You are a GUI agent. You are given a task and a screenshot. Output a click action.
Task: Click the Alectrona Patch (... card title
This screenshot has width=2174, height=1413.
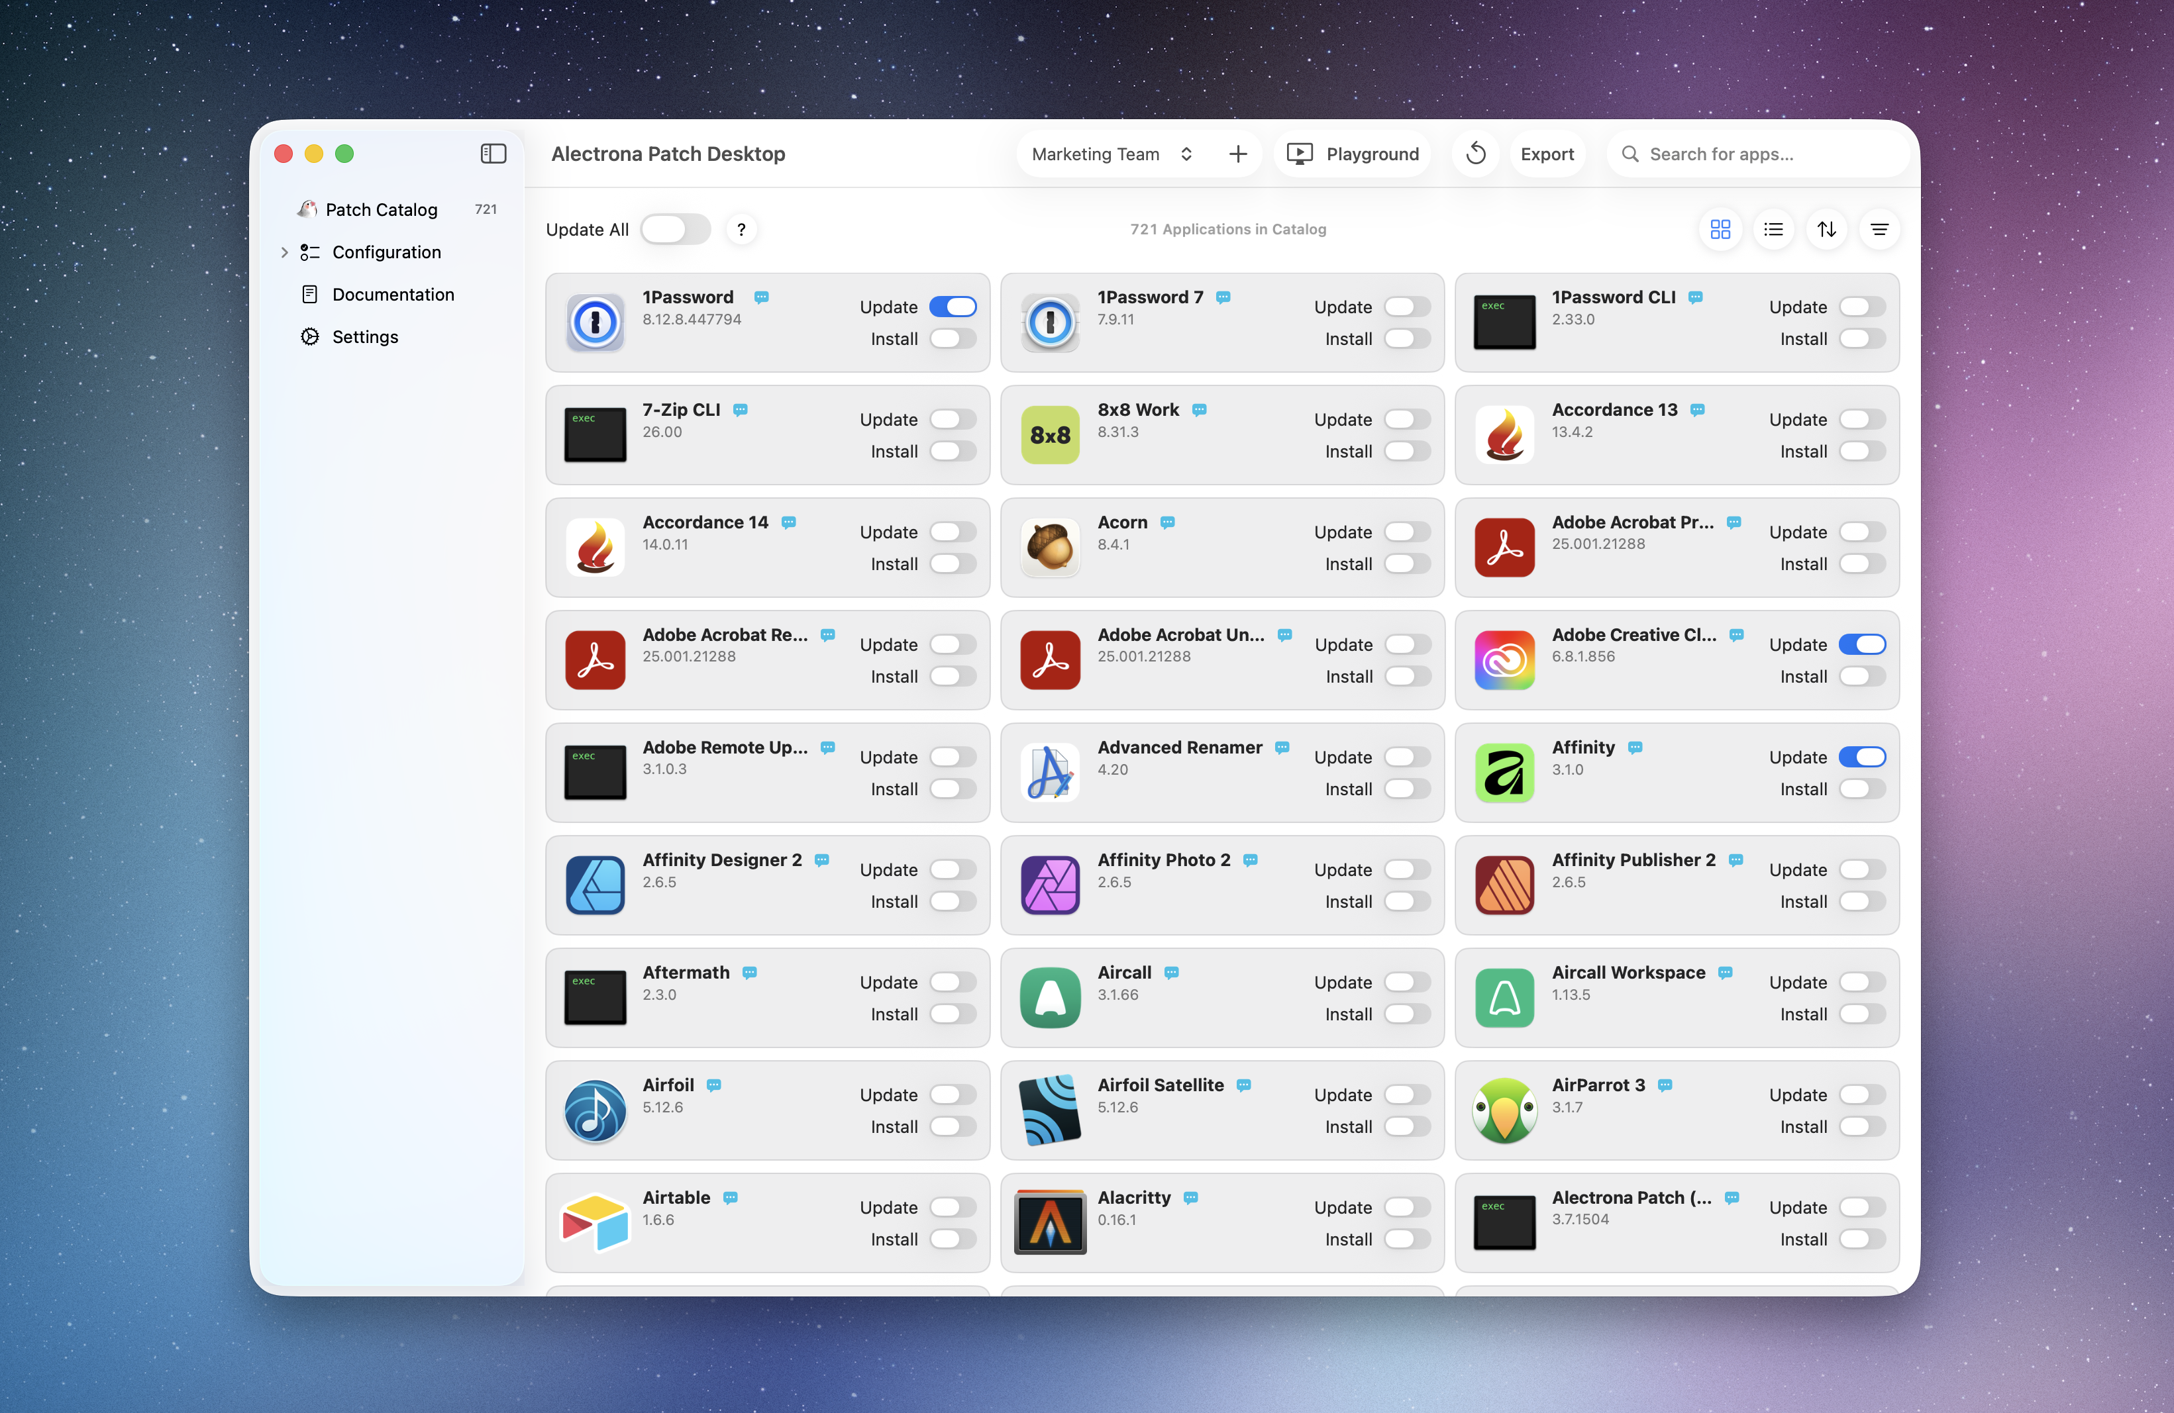1631,1198
